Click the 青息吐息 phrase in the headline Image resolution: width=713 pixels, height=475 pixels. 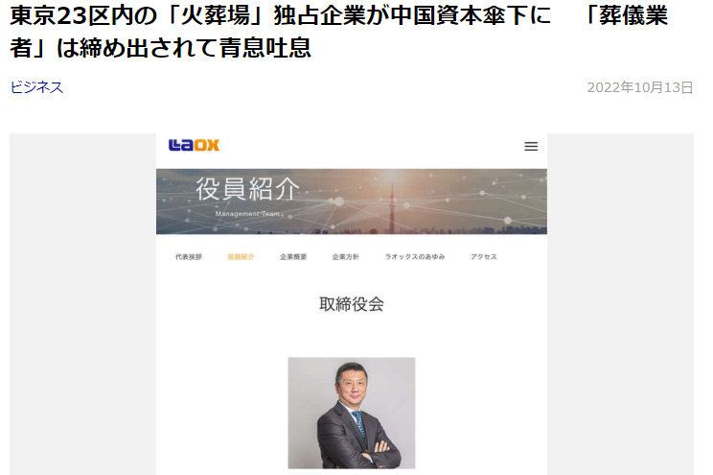pos(265,48)
